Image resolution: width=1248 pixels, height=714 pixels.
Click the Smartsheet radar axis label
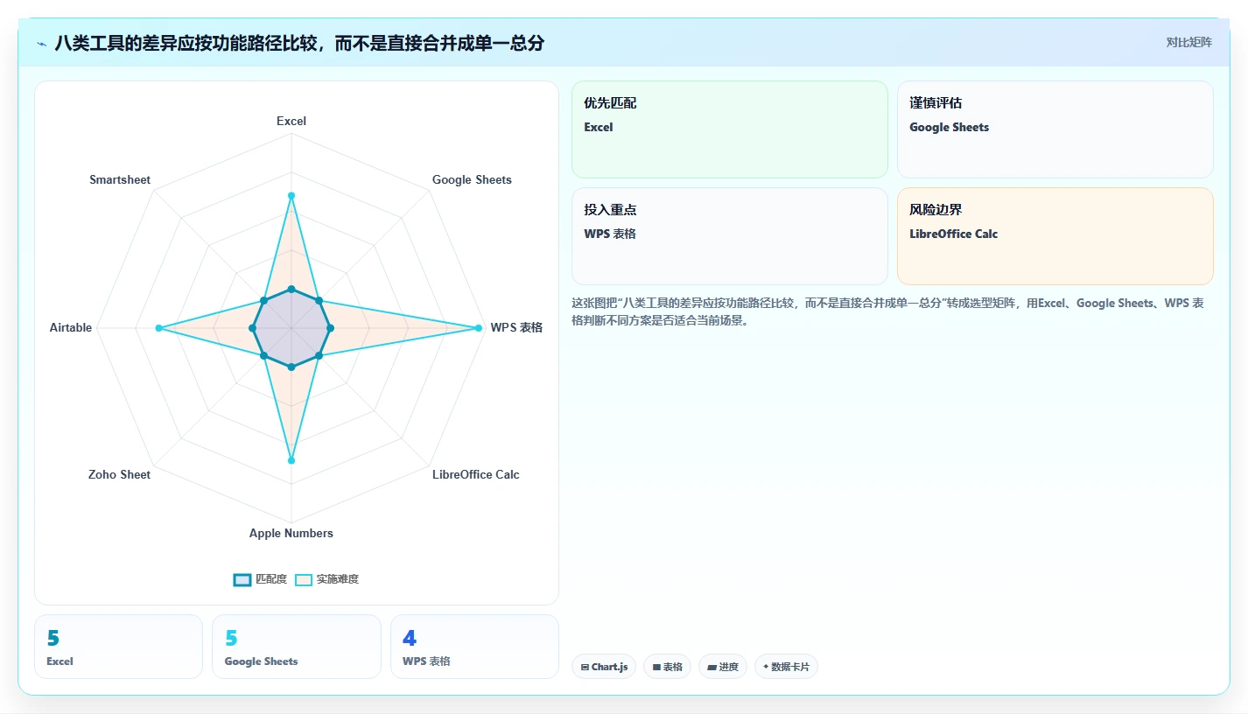pyautogui.click(x=120, y=179)
